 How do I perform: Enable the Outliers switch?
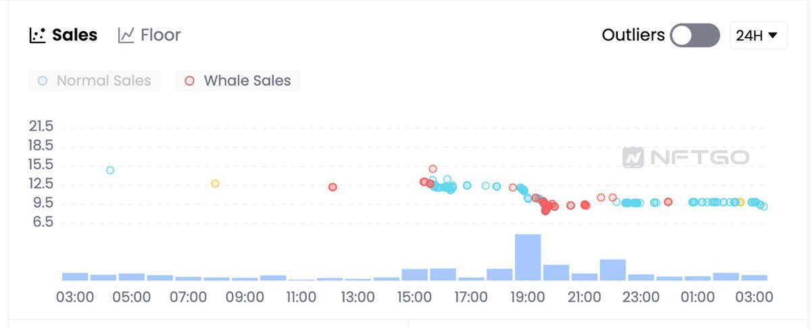point(695,35)
